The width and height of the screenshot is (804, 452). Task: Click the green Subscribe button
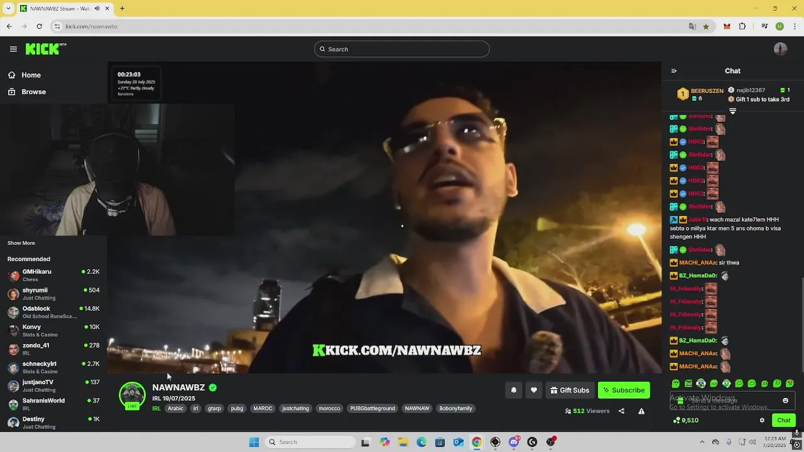point(624,390)
